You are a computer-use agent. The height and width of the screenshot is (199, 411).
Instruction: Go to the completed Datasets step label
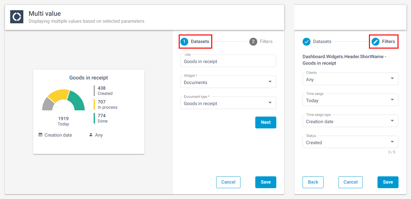pos(322,42)
